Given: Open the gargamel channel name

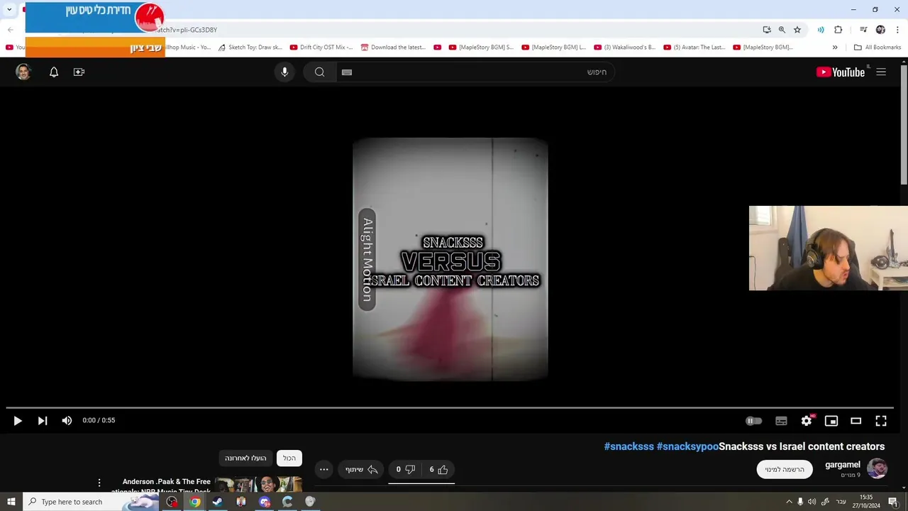Looking at the screenshot, I should coord(842,465).
